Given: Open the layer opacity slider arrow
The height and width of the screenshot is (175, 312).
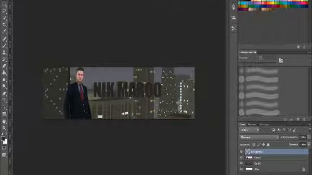Looking at the screenshot, I should click(309, 137).
